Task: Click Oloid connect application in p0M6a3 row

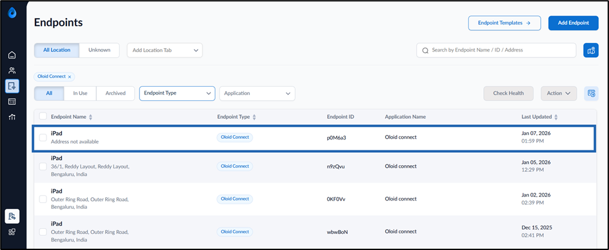Action: pyautogui.click(x=401, y=137)
